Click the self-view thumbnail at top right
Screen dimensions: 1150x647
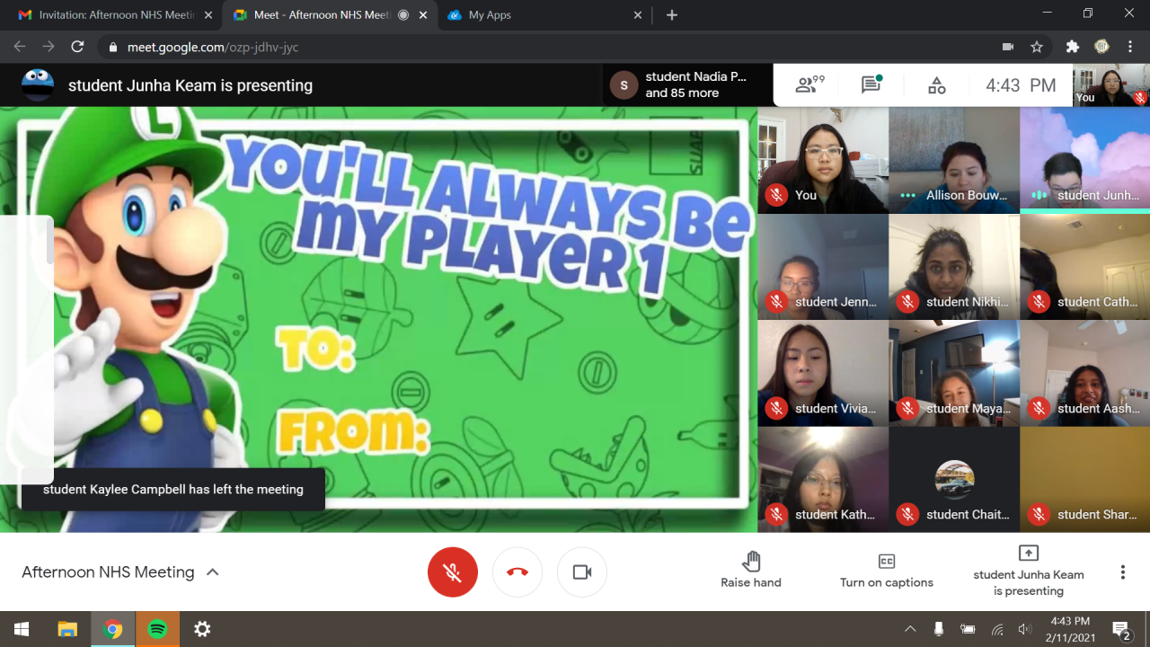[1111, 85]
